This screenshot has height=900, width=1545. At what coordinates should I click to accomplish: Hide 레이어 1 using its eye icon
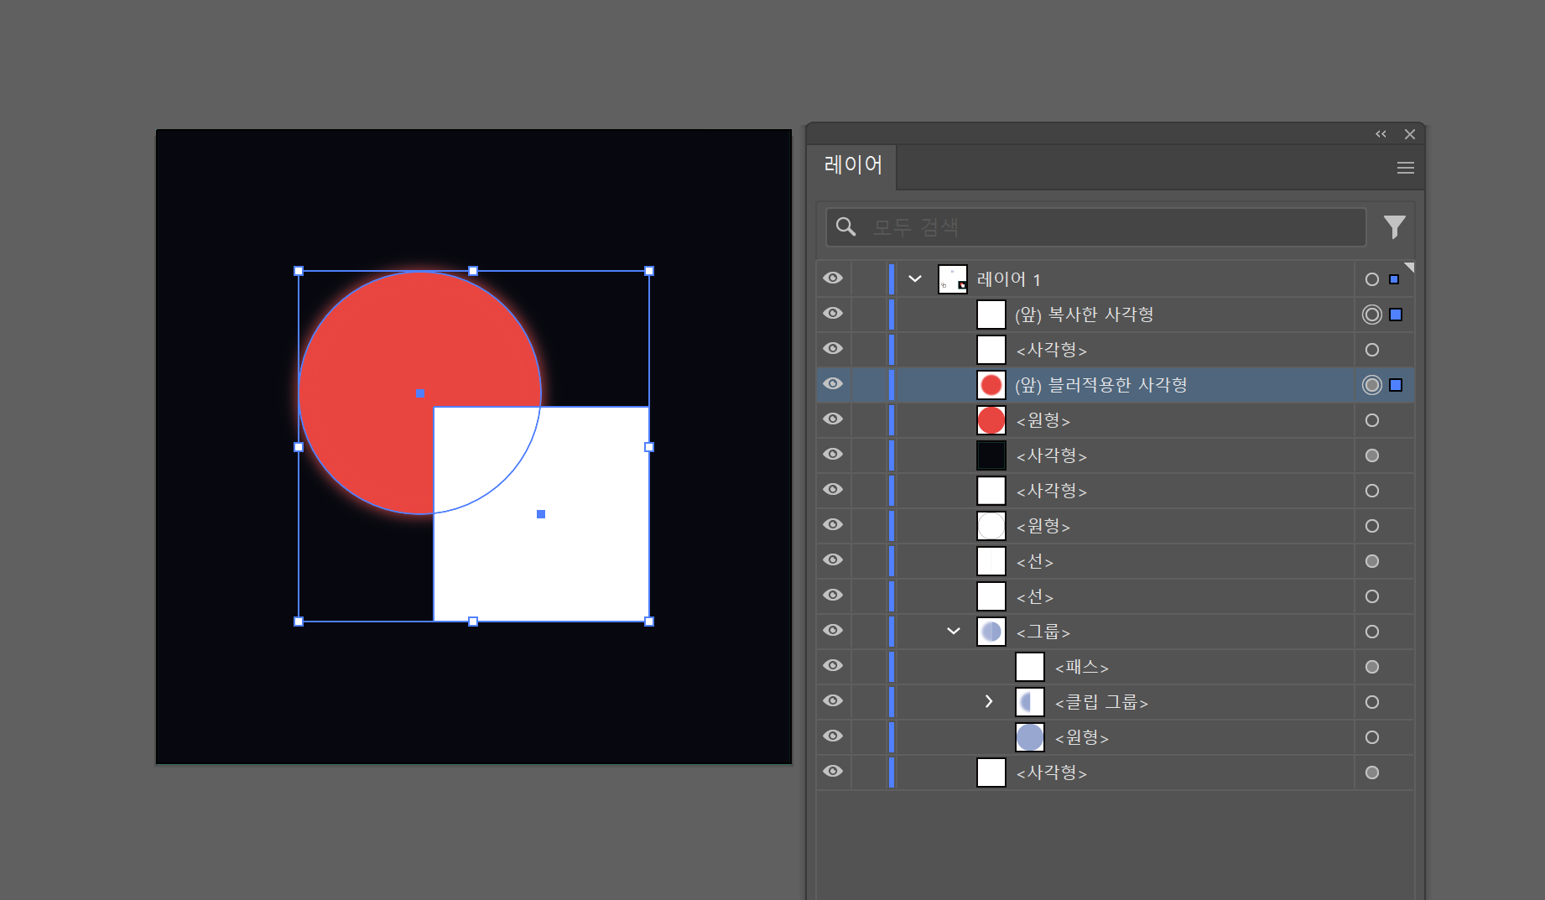pos(833,278)
